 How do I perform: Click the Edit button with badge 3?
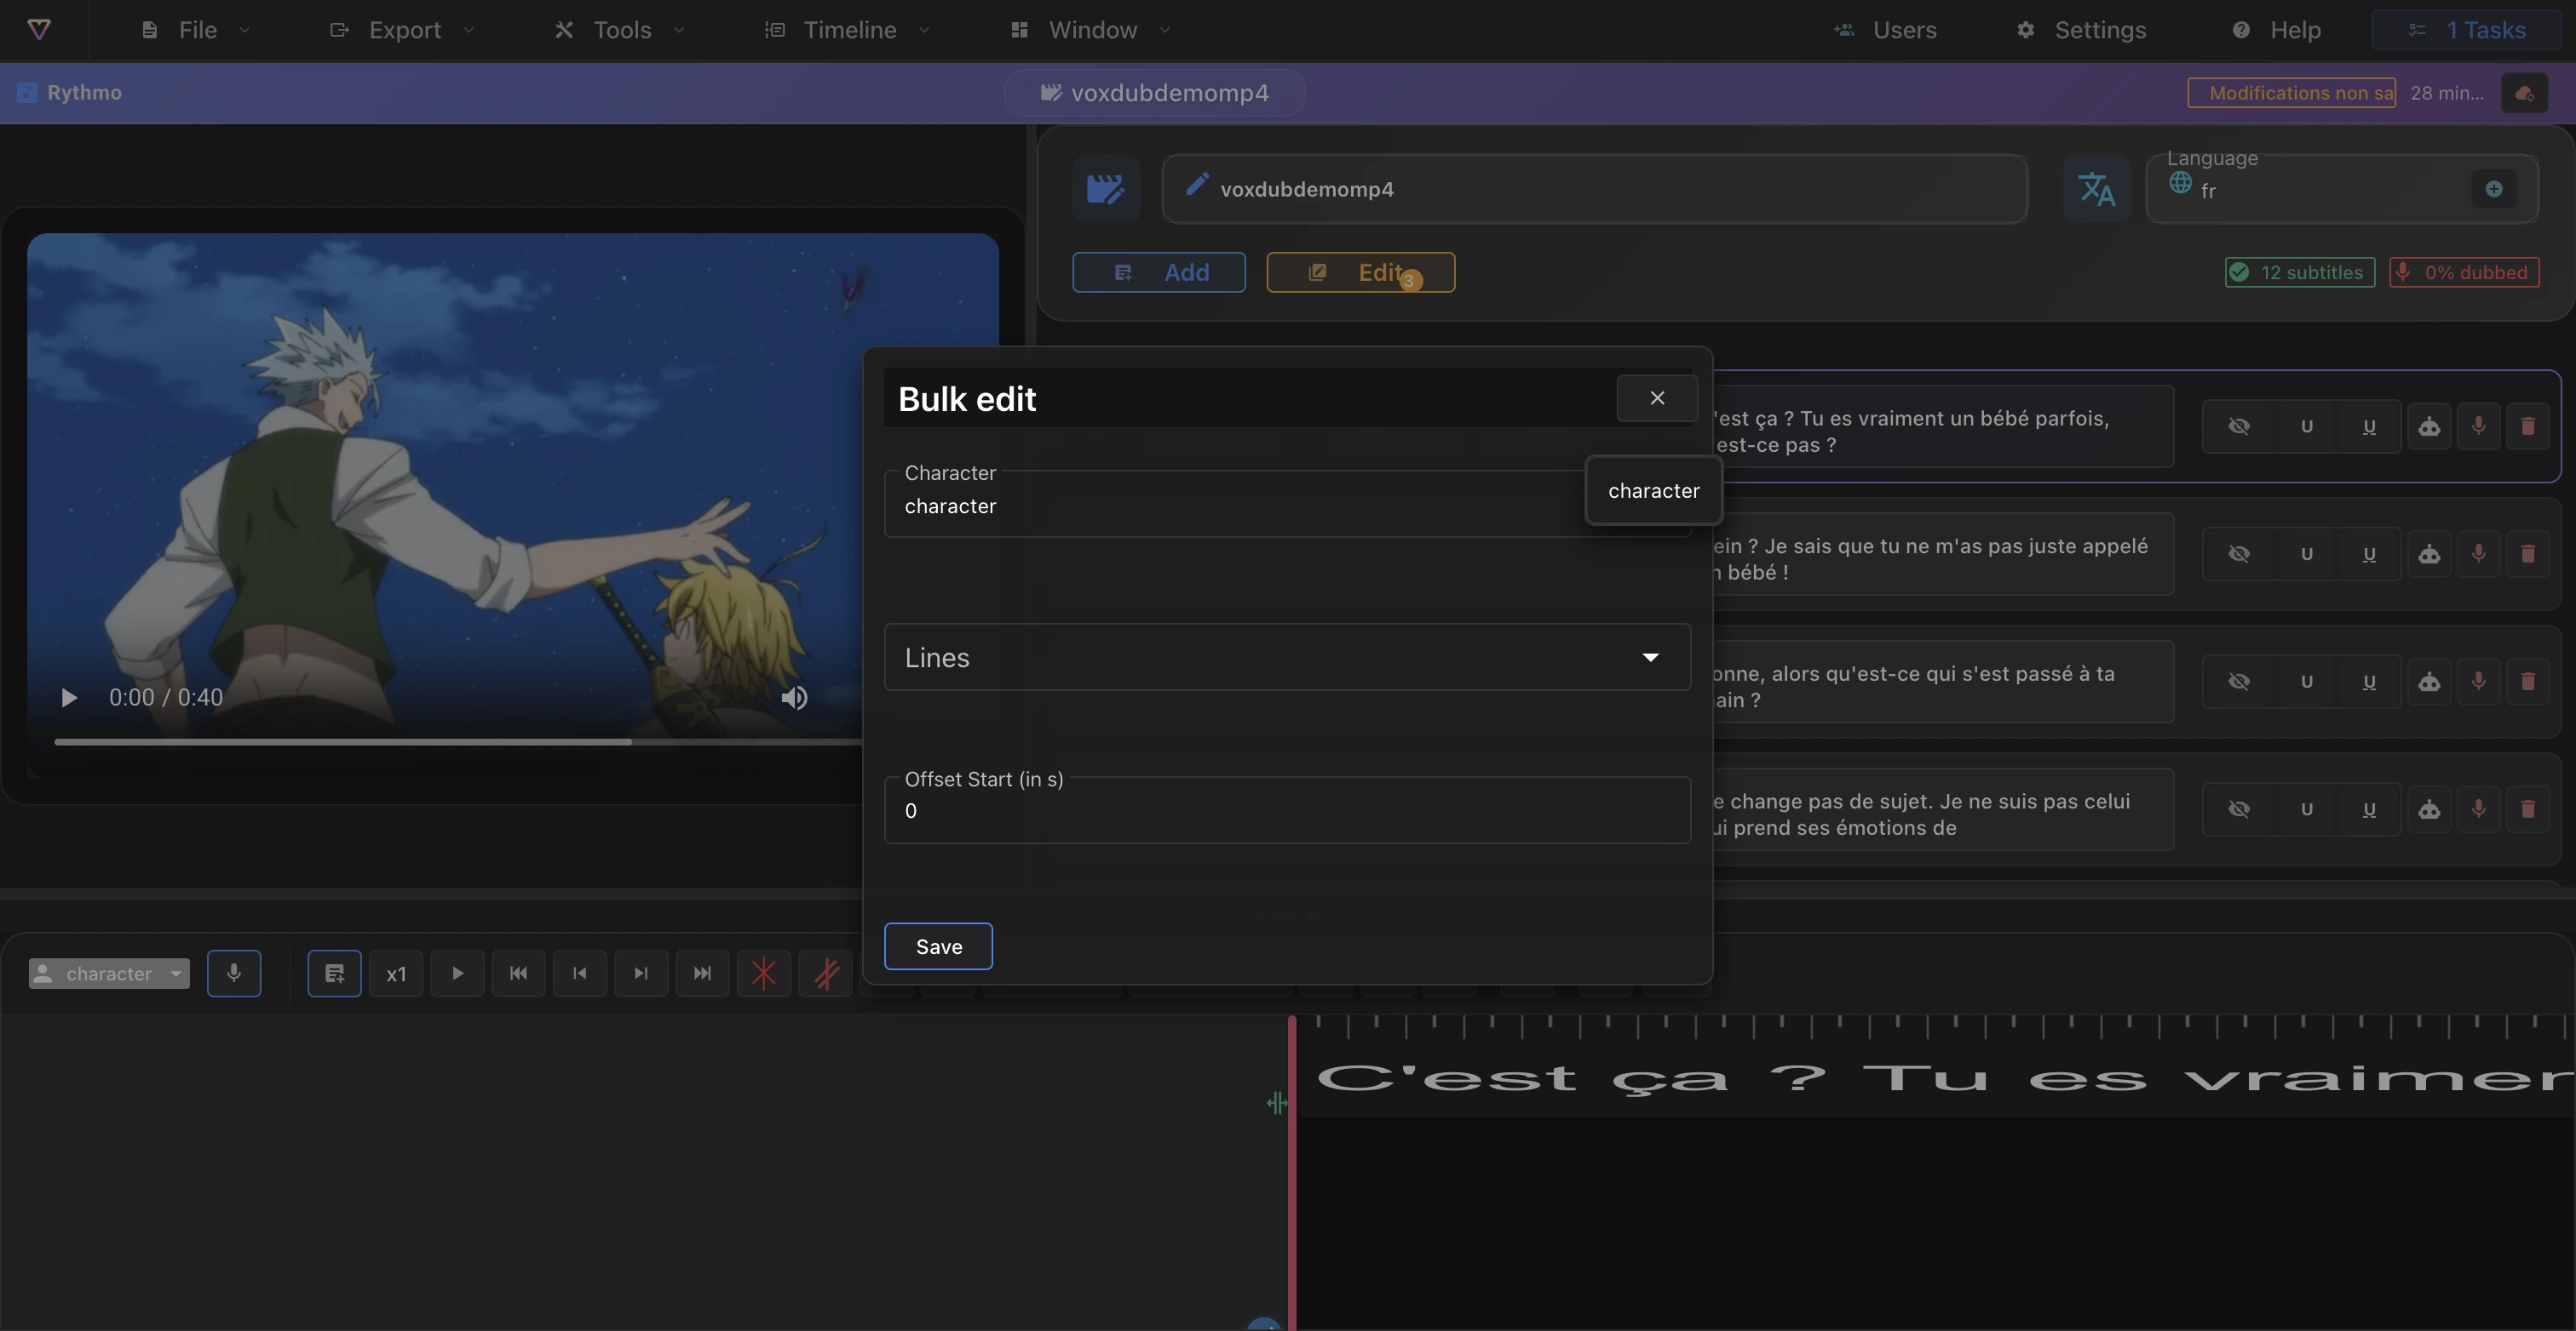point(1360,271)
